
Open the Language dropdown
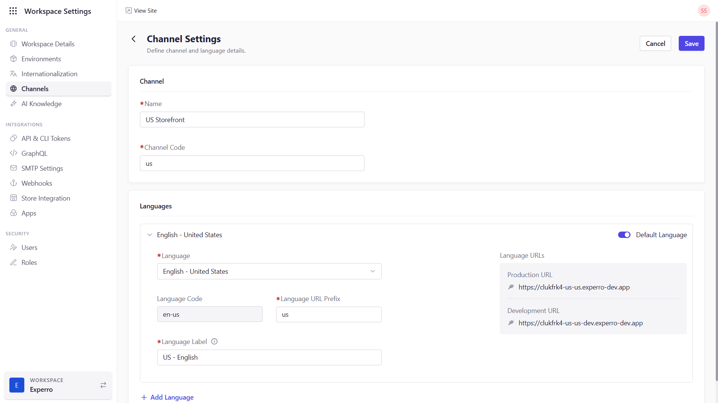[269, 272]
